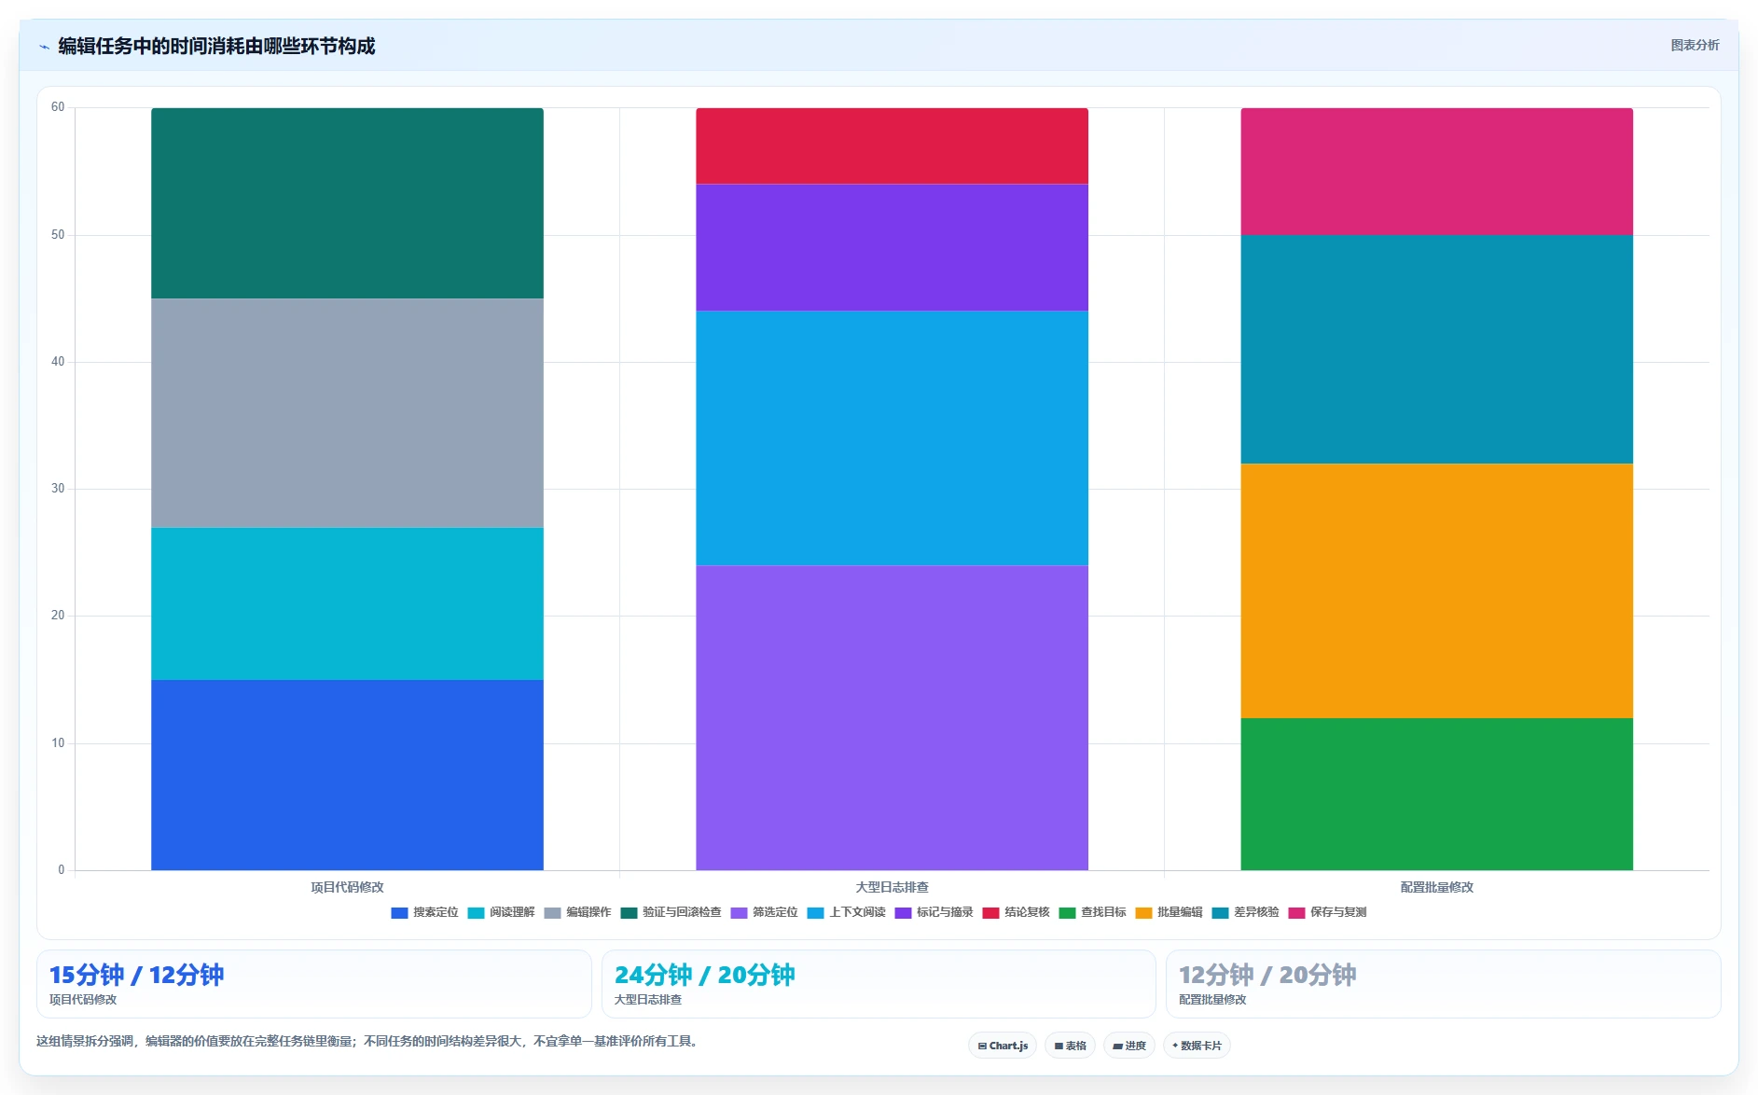Click the teal 差异核验 bar segment

point(1436,349)
